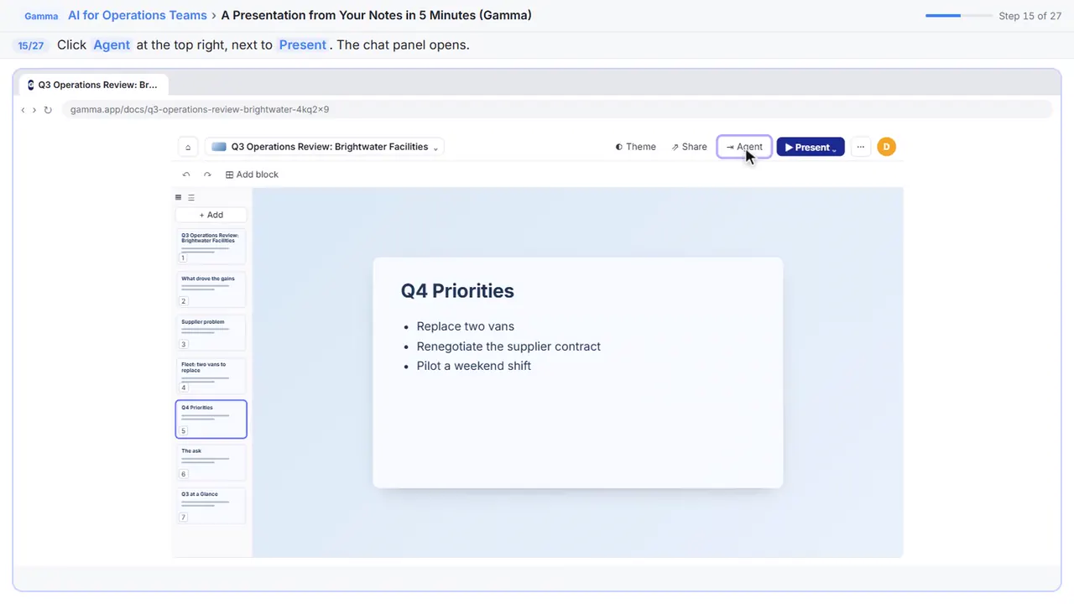
Task: Select slide 1 Q3 Operations Review thumbnail
Action: click(x=211, y=246)
